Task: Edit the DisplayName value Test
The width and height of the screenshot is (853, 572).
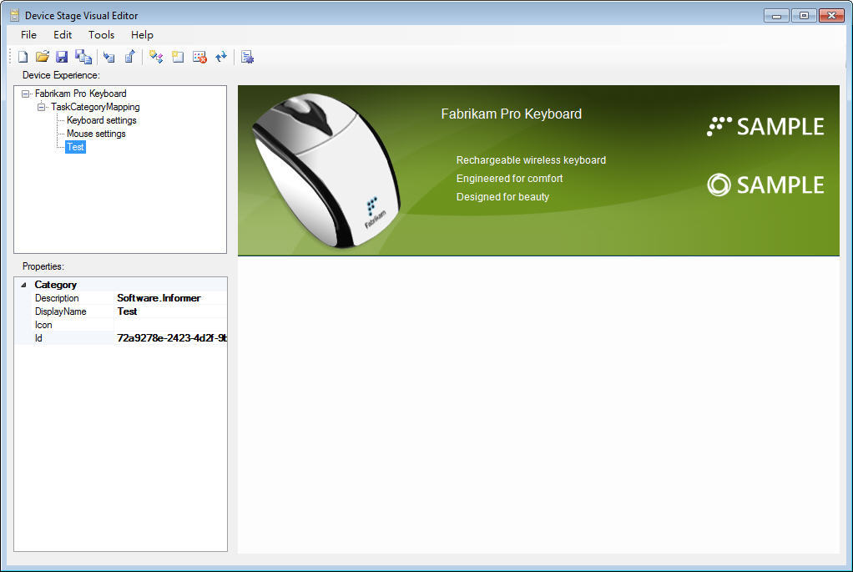Action: point(171,311)
